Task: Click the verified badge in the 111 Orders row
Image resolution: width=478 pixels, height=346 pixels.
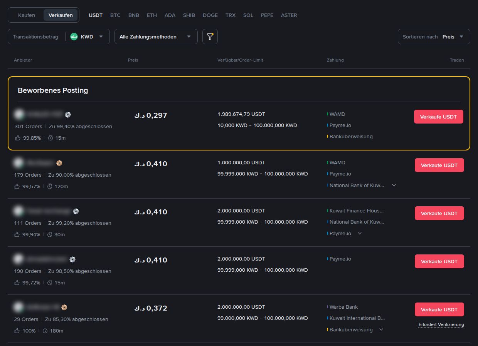Action: pos(76,211)
